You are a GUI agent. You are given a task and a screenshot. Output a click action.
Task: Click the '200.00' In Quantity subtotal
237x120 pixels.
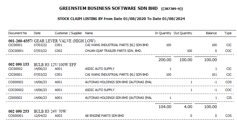tap(165, 60)
